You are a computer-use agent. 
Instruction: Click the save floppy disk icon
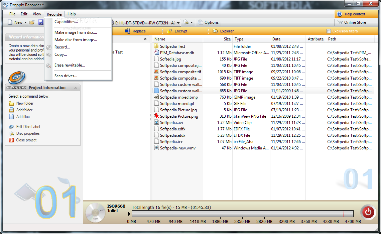pyautogui.click(x=40, y=22)
